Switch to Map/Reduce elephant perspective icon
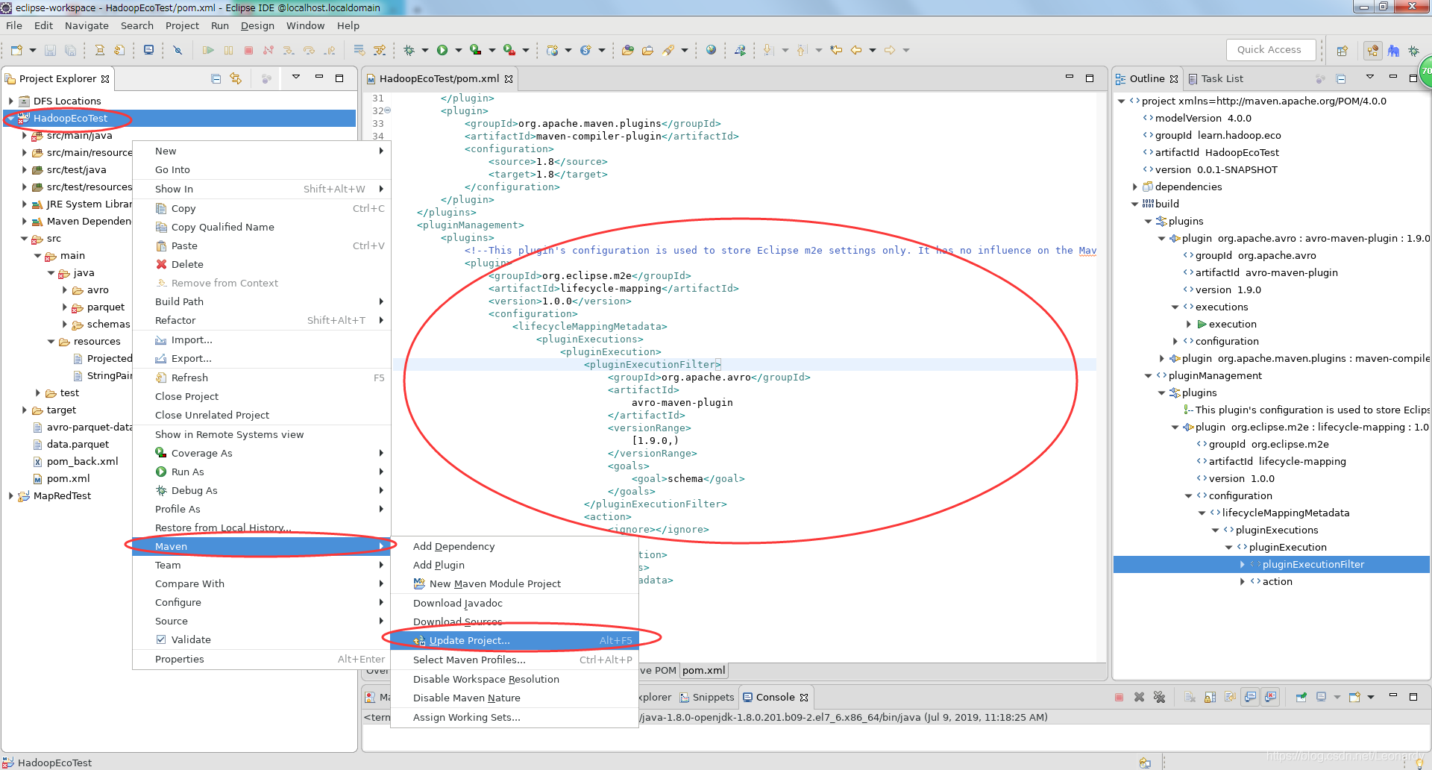 point(1393,51)
